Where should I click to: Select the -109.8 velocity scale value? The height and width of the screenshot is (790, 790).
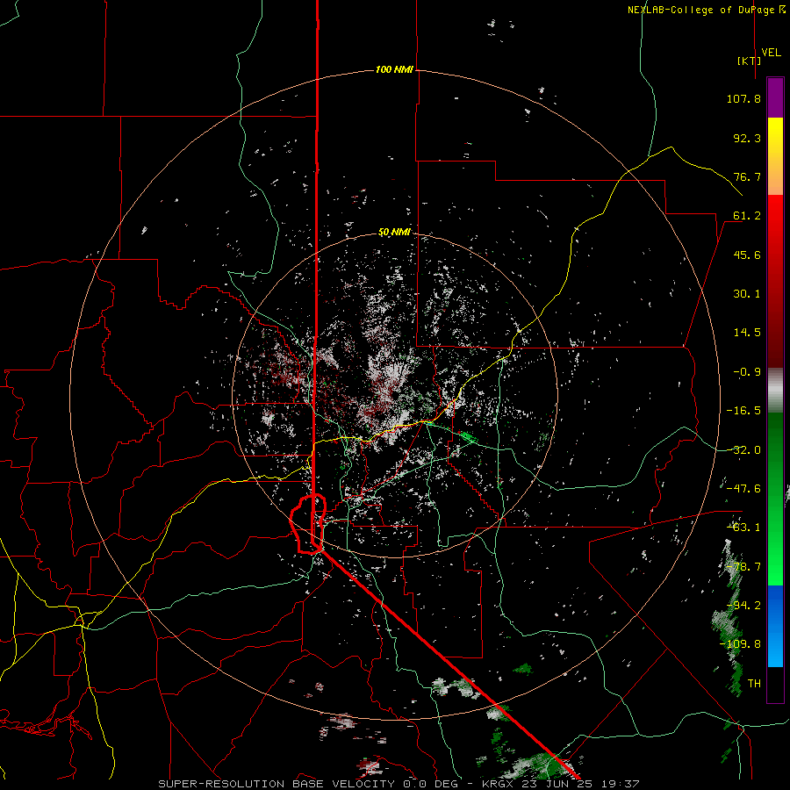tap(740, 644)
